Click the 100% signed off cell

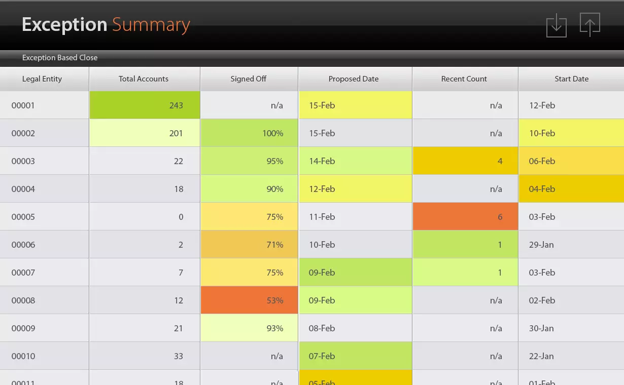tap(249, 133)
